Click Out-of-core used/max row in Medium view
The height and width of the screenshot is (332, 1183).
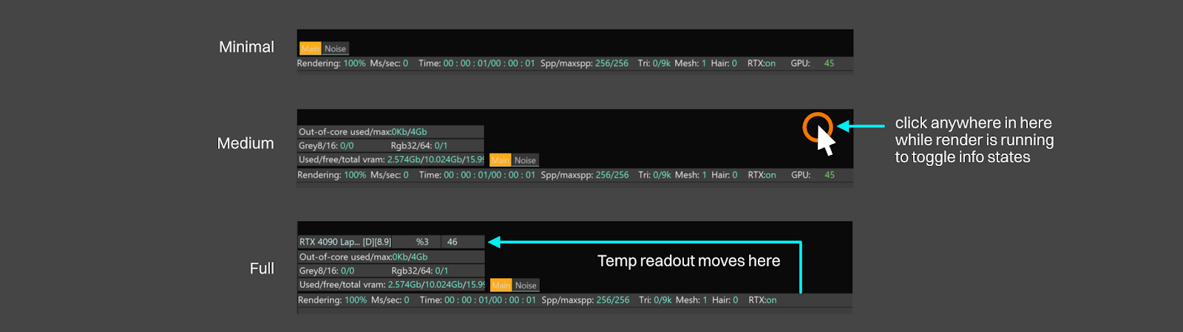coord(363,132)
